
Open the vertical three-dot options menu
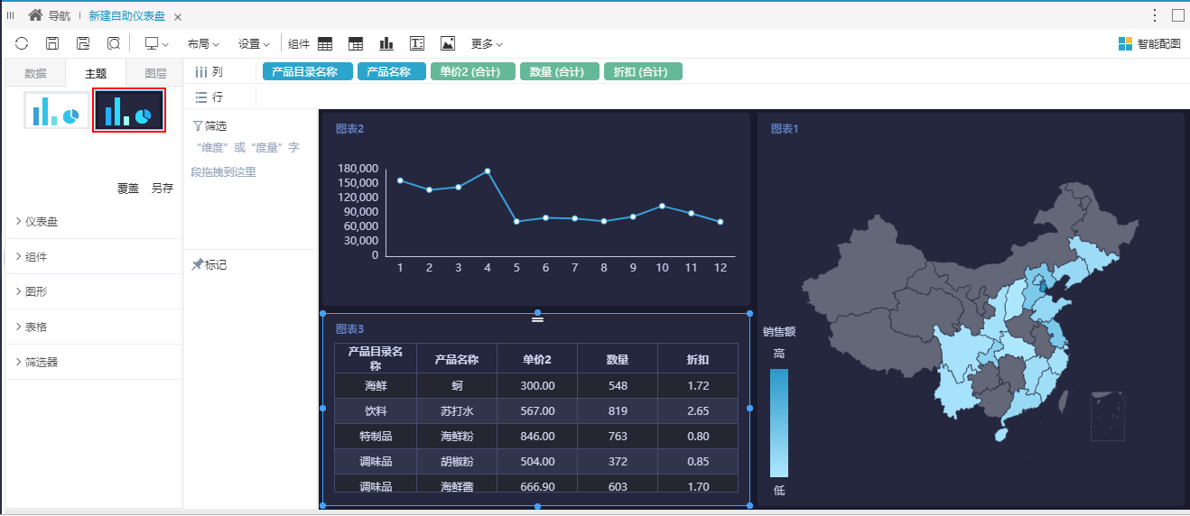1155,15
